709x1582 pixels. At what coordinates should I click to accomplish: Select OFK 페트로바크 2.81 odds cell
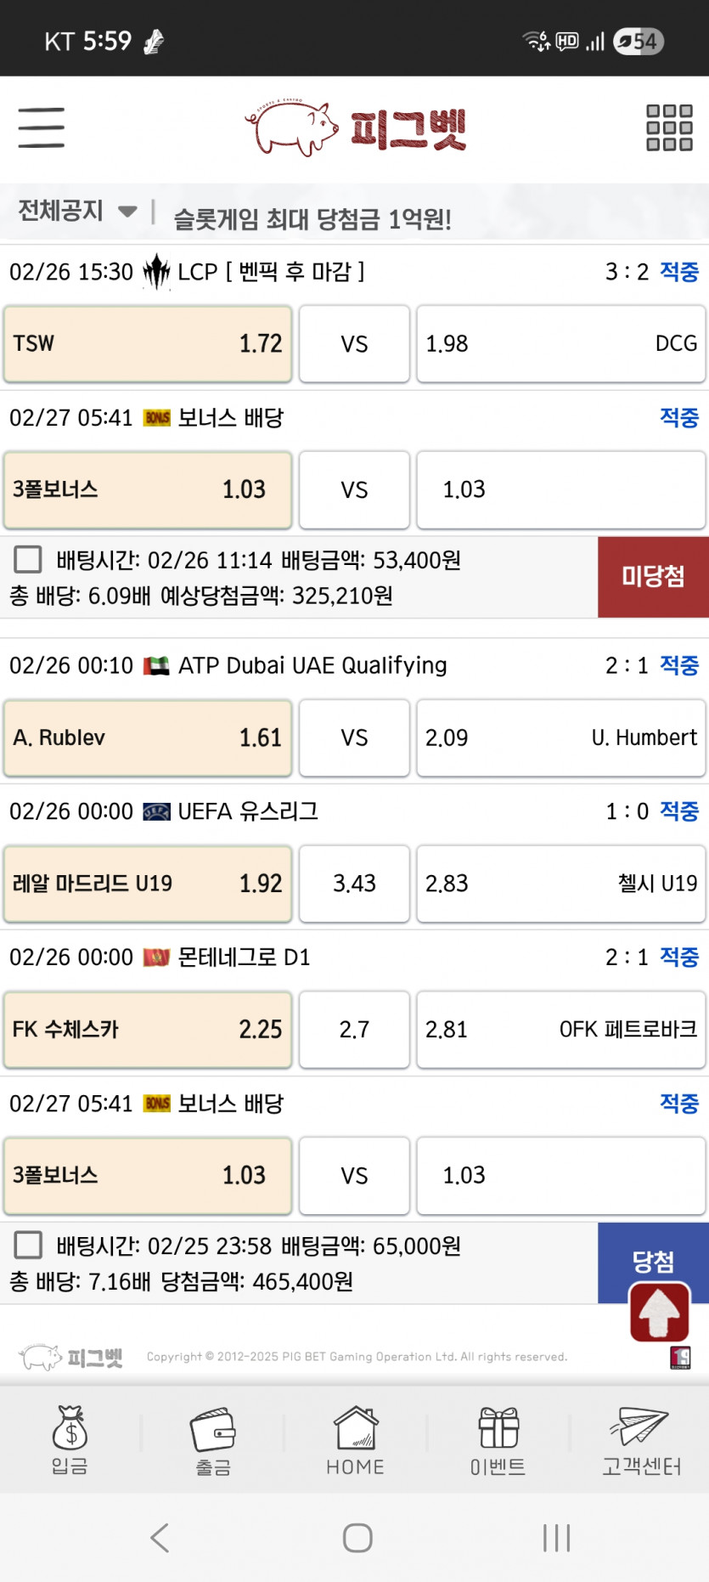pyautogui.click(x=560, y=1030)
